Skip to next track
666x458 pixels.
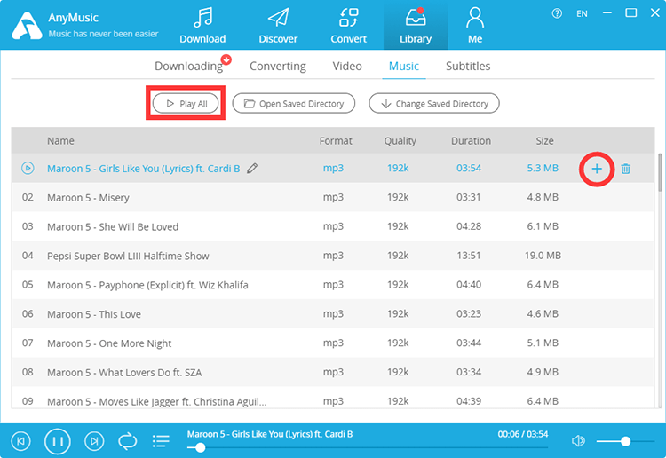click(94, 441)
